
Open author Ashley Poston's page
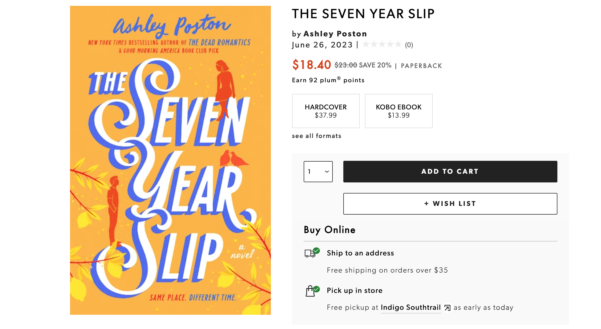pos(335,34)
